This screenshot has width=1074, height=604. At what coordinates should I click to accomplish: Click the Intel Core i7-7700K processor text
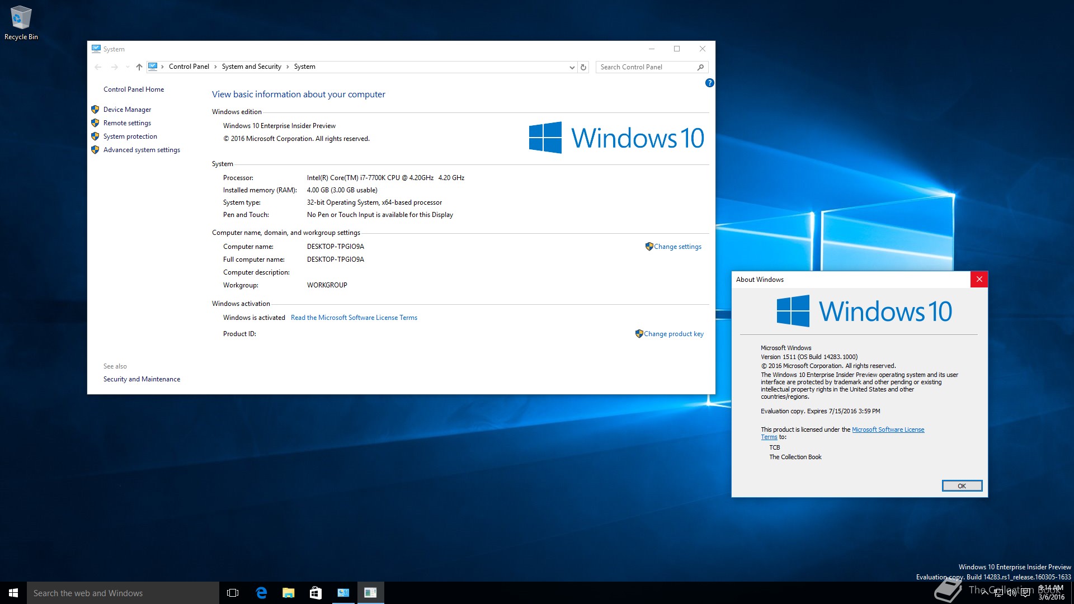click(385, 178)
